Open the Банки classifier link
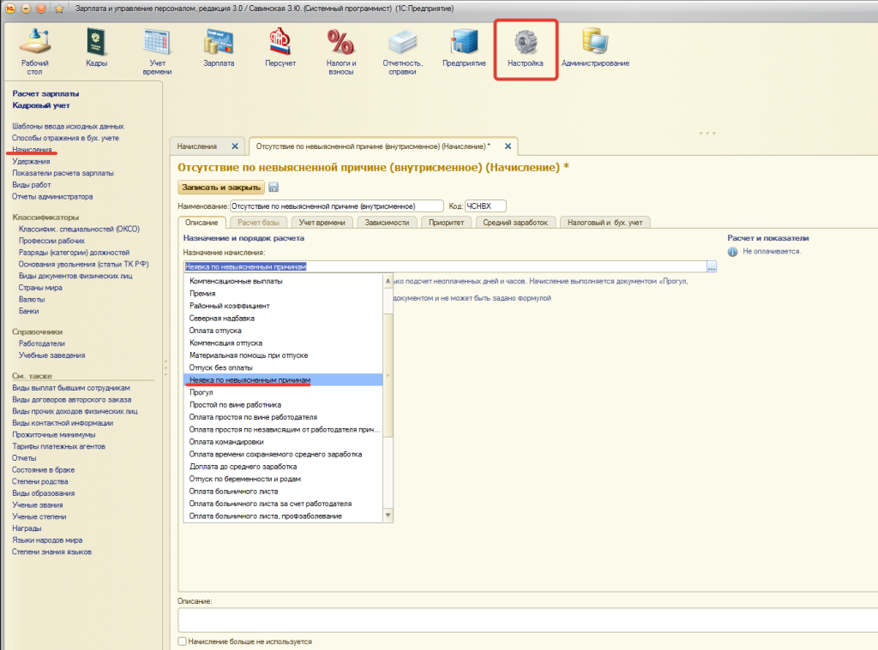 pos(28,311)
